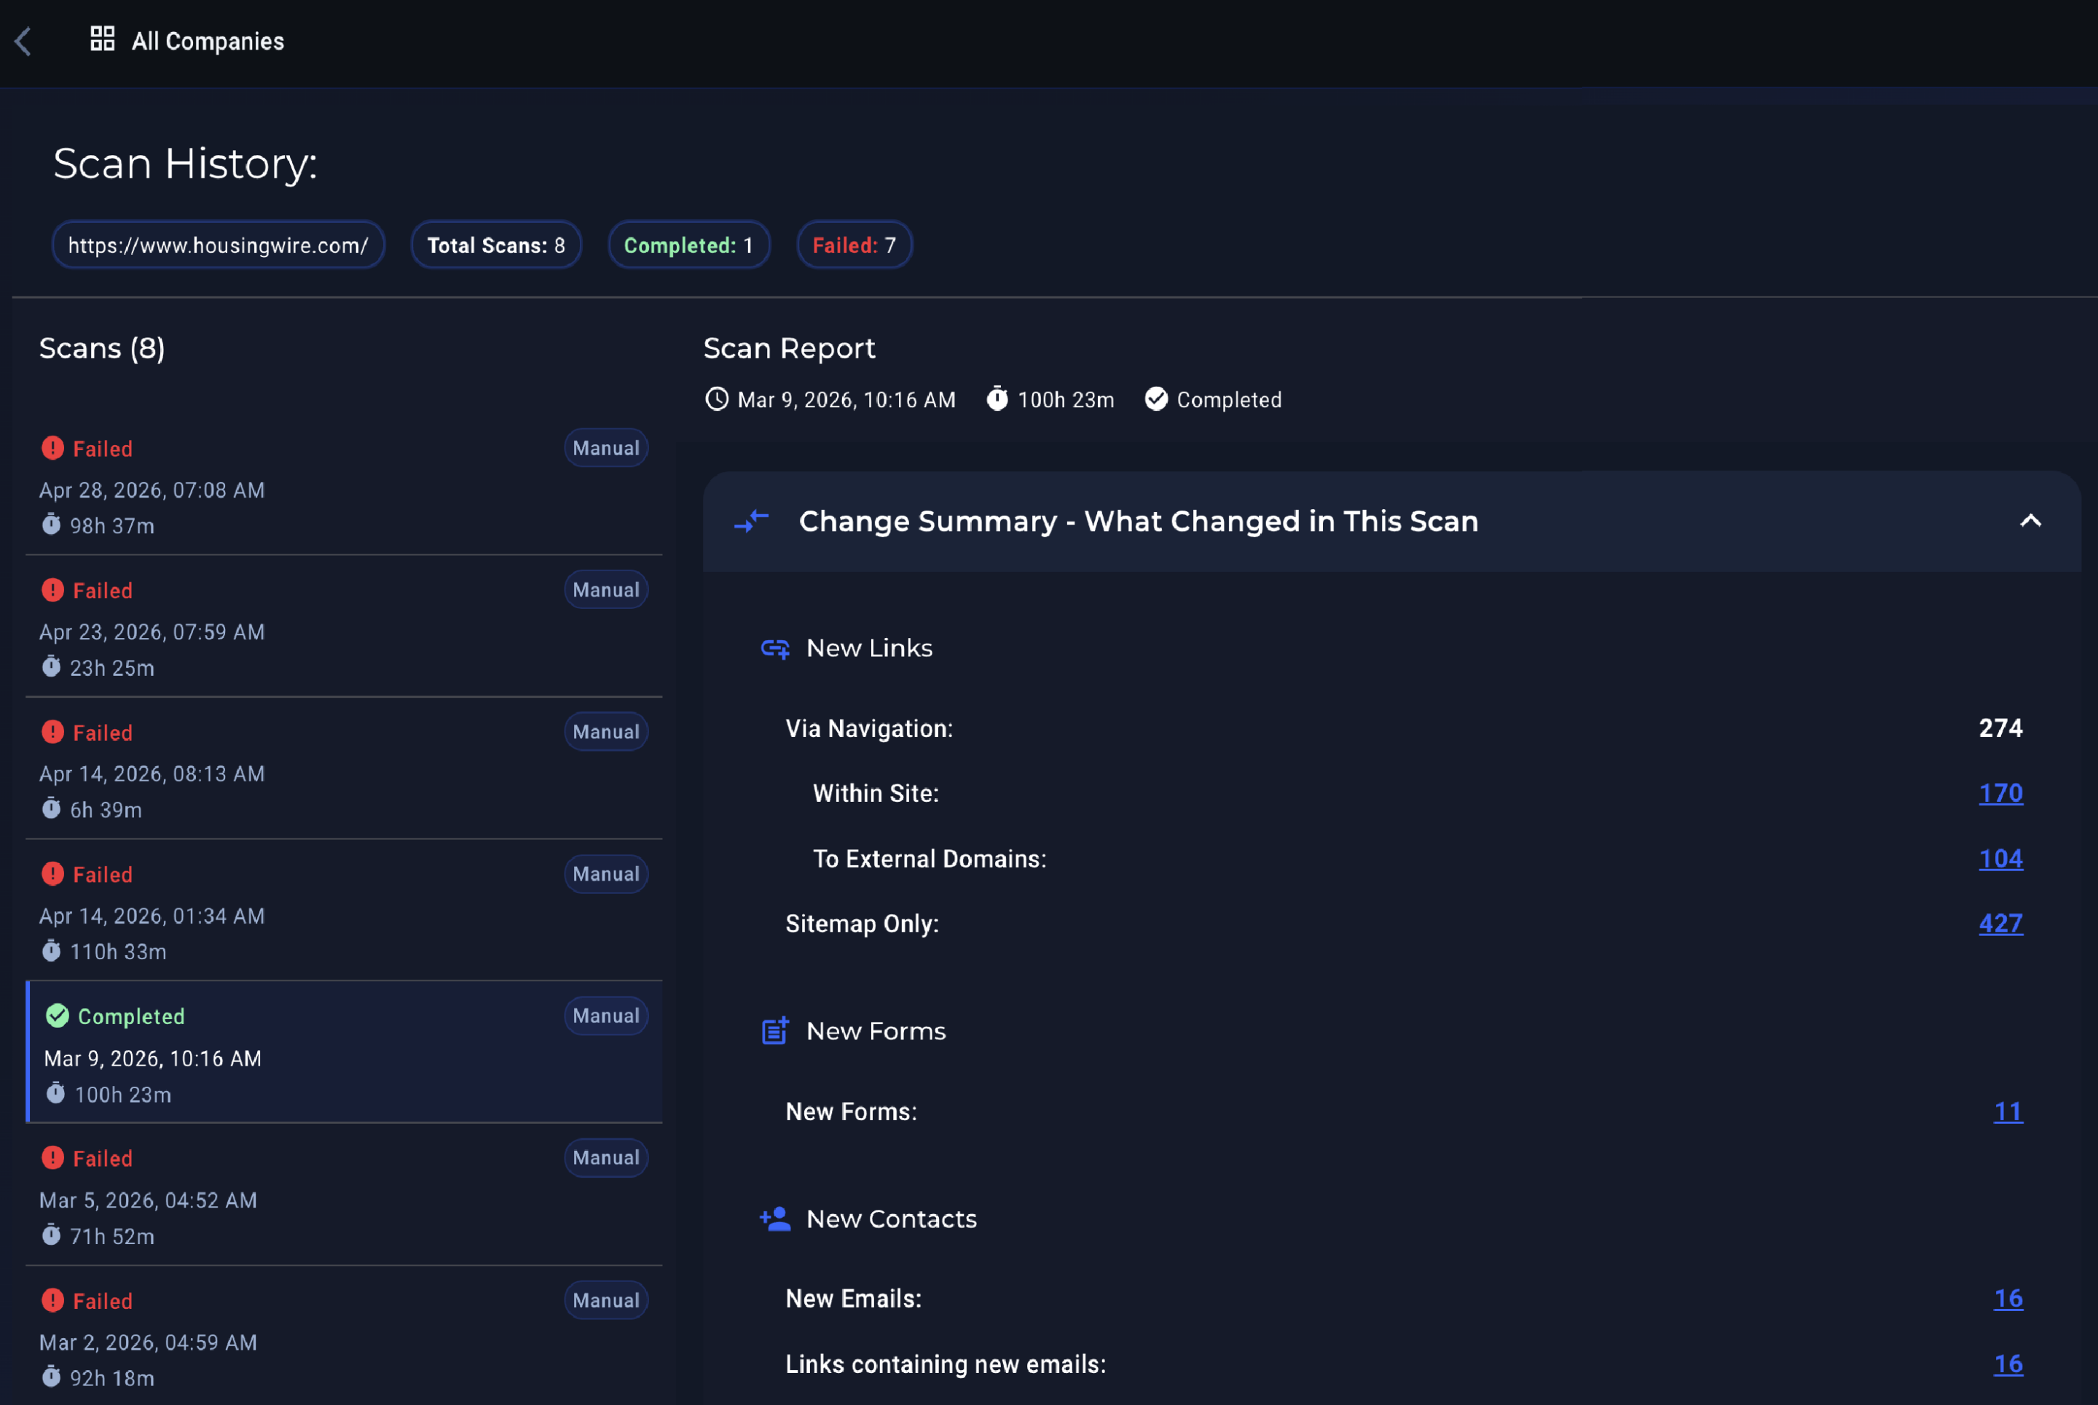Click the failed icon on Apr 14 08:13 scan
Viewport: 2098px width, 1405px height.
pyautogui.click(x=53, y=732)
